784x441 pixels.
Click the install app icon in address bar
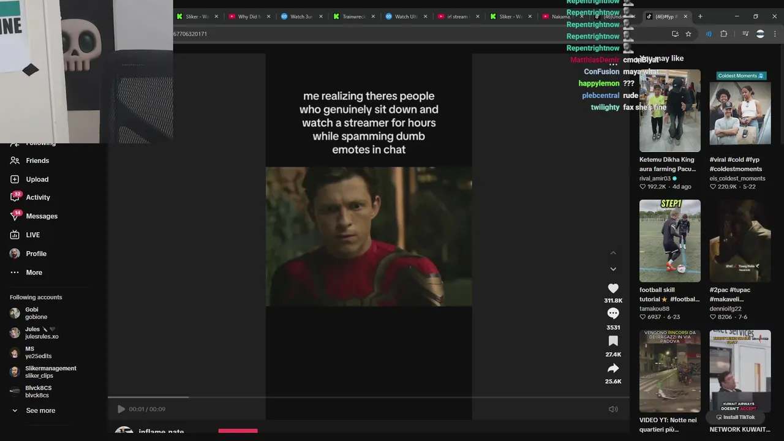675,34
